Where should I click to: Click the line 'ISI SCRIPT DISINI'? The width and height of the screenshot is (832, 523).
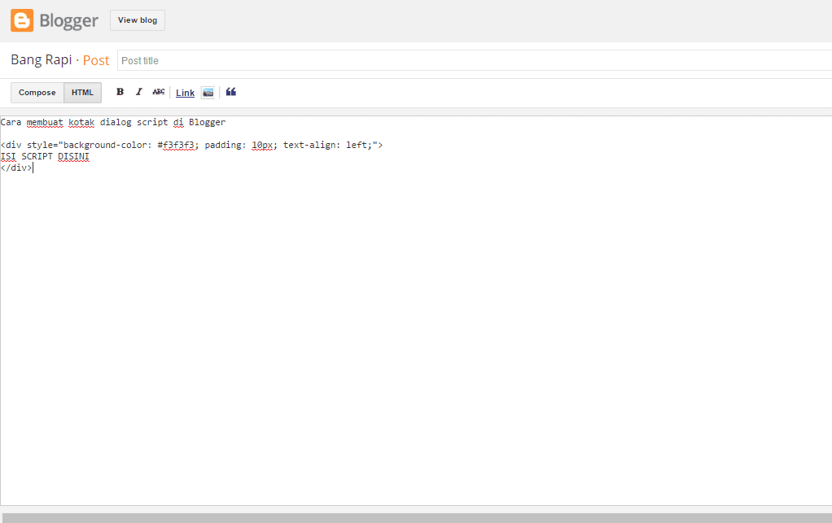coord(45,156)
